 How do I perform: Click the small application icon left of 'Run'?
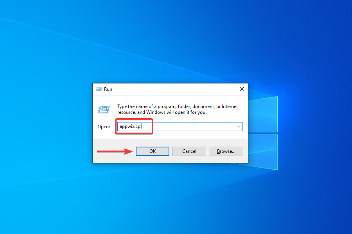[99, 89]
